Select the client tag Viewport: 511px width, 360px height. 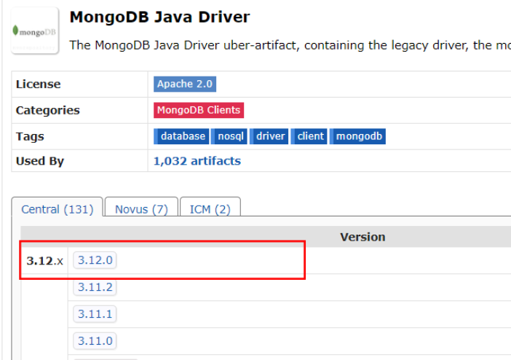pyautogui.click(x=309, y=136)
